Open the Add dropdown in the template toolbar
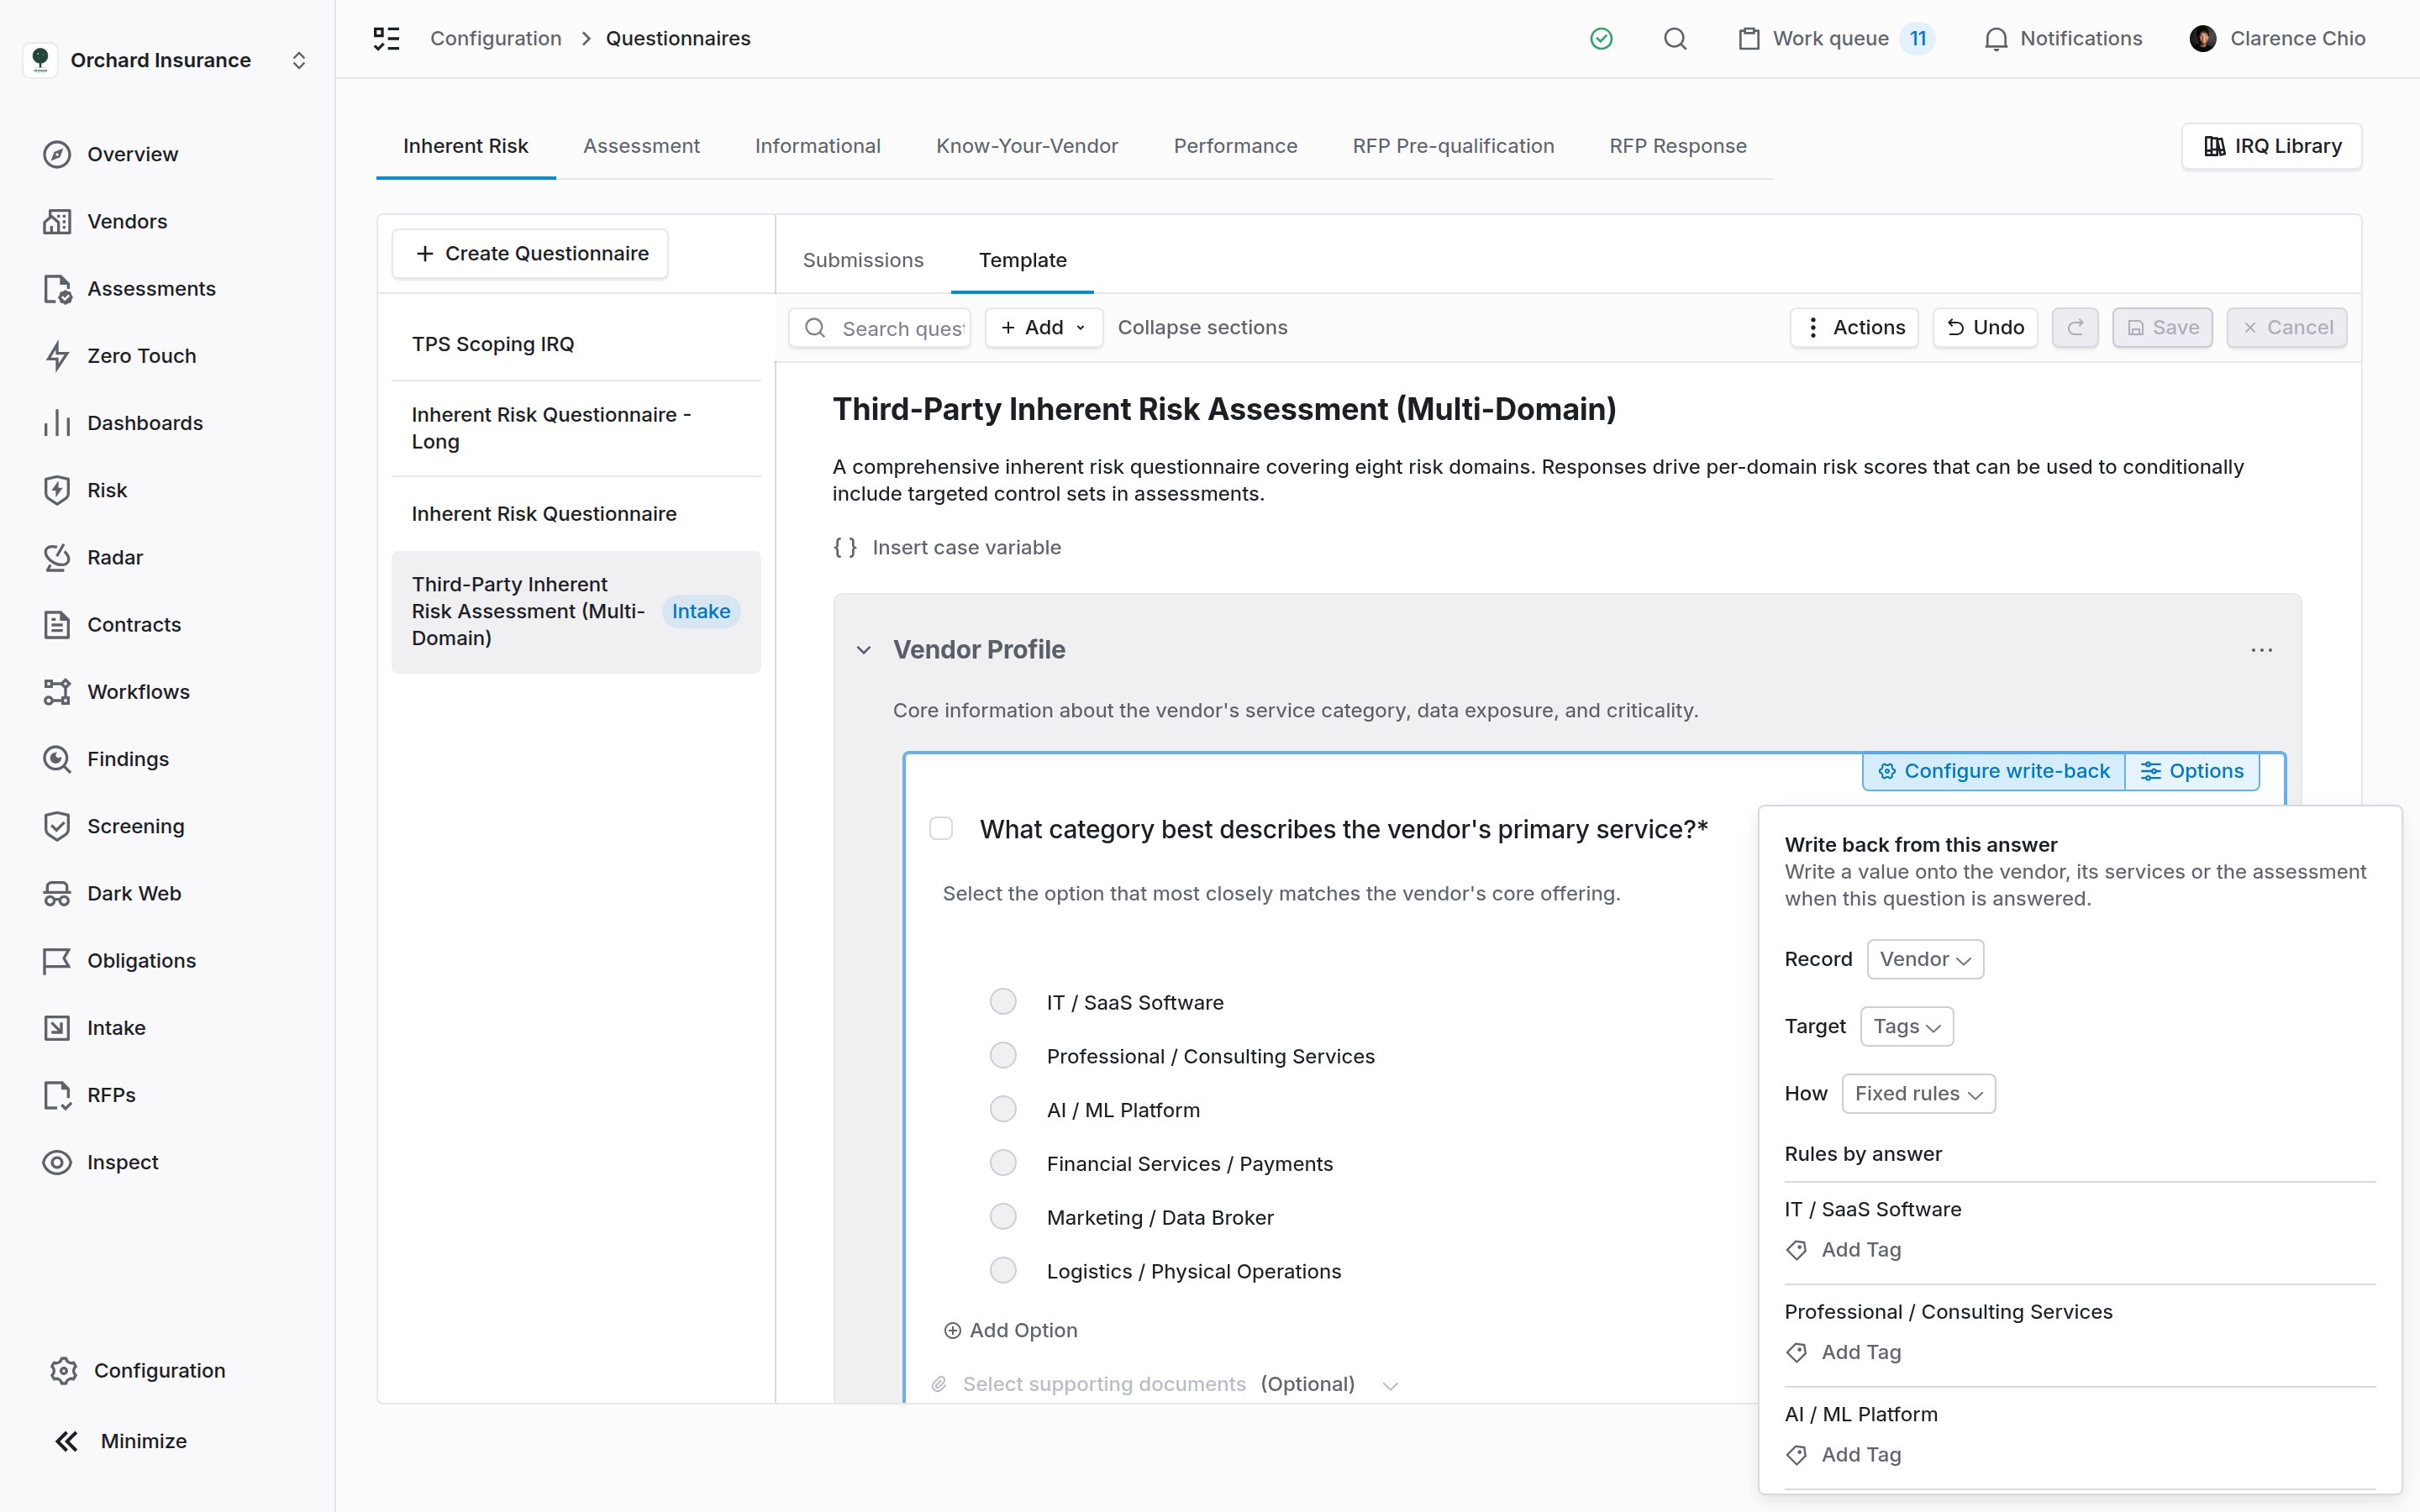The width and height of the screenshot is (2420, 1512). 1043,328
